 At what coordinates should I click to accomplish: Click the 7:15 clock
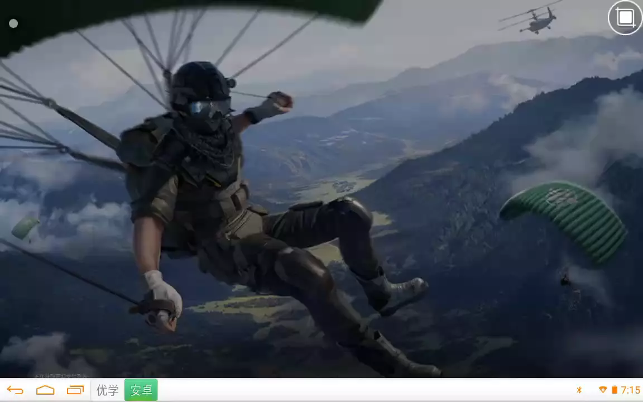(x=630, y=390)
